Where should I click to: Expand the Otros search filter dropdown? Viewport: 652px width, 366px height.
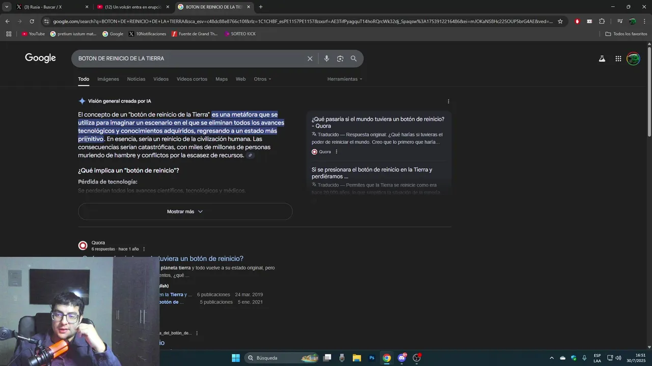[262, 79]
